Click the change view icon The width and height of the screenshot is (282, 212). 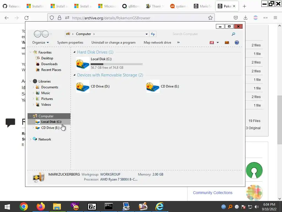tap(212, 43)
